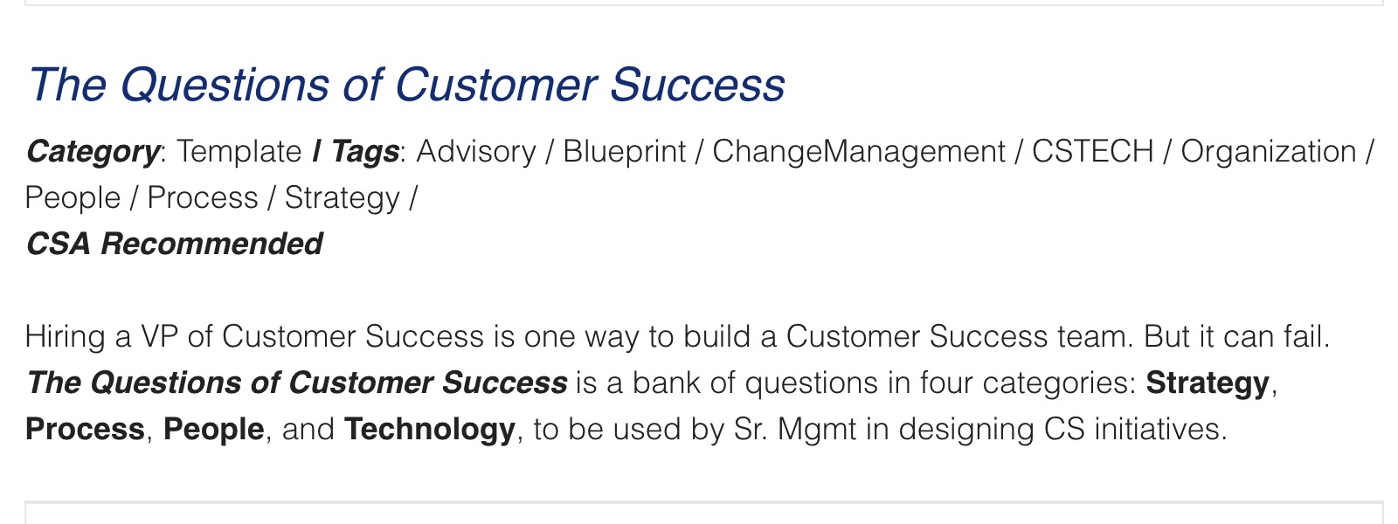Select the CSTECH tag

coord(1093,152)
